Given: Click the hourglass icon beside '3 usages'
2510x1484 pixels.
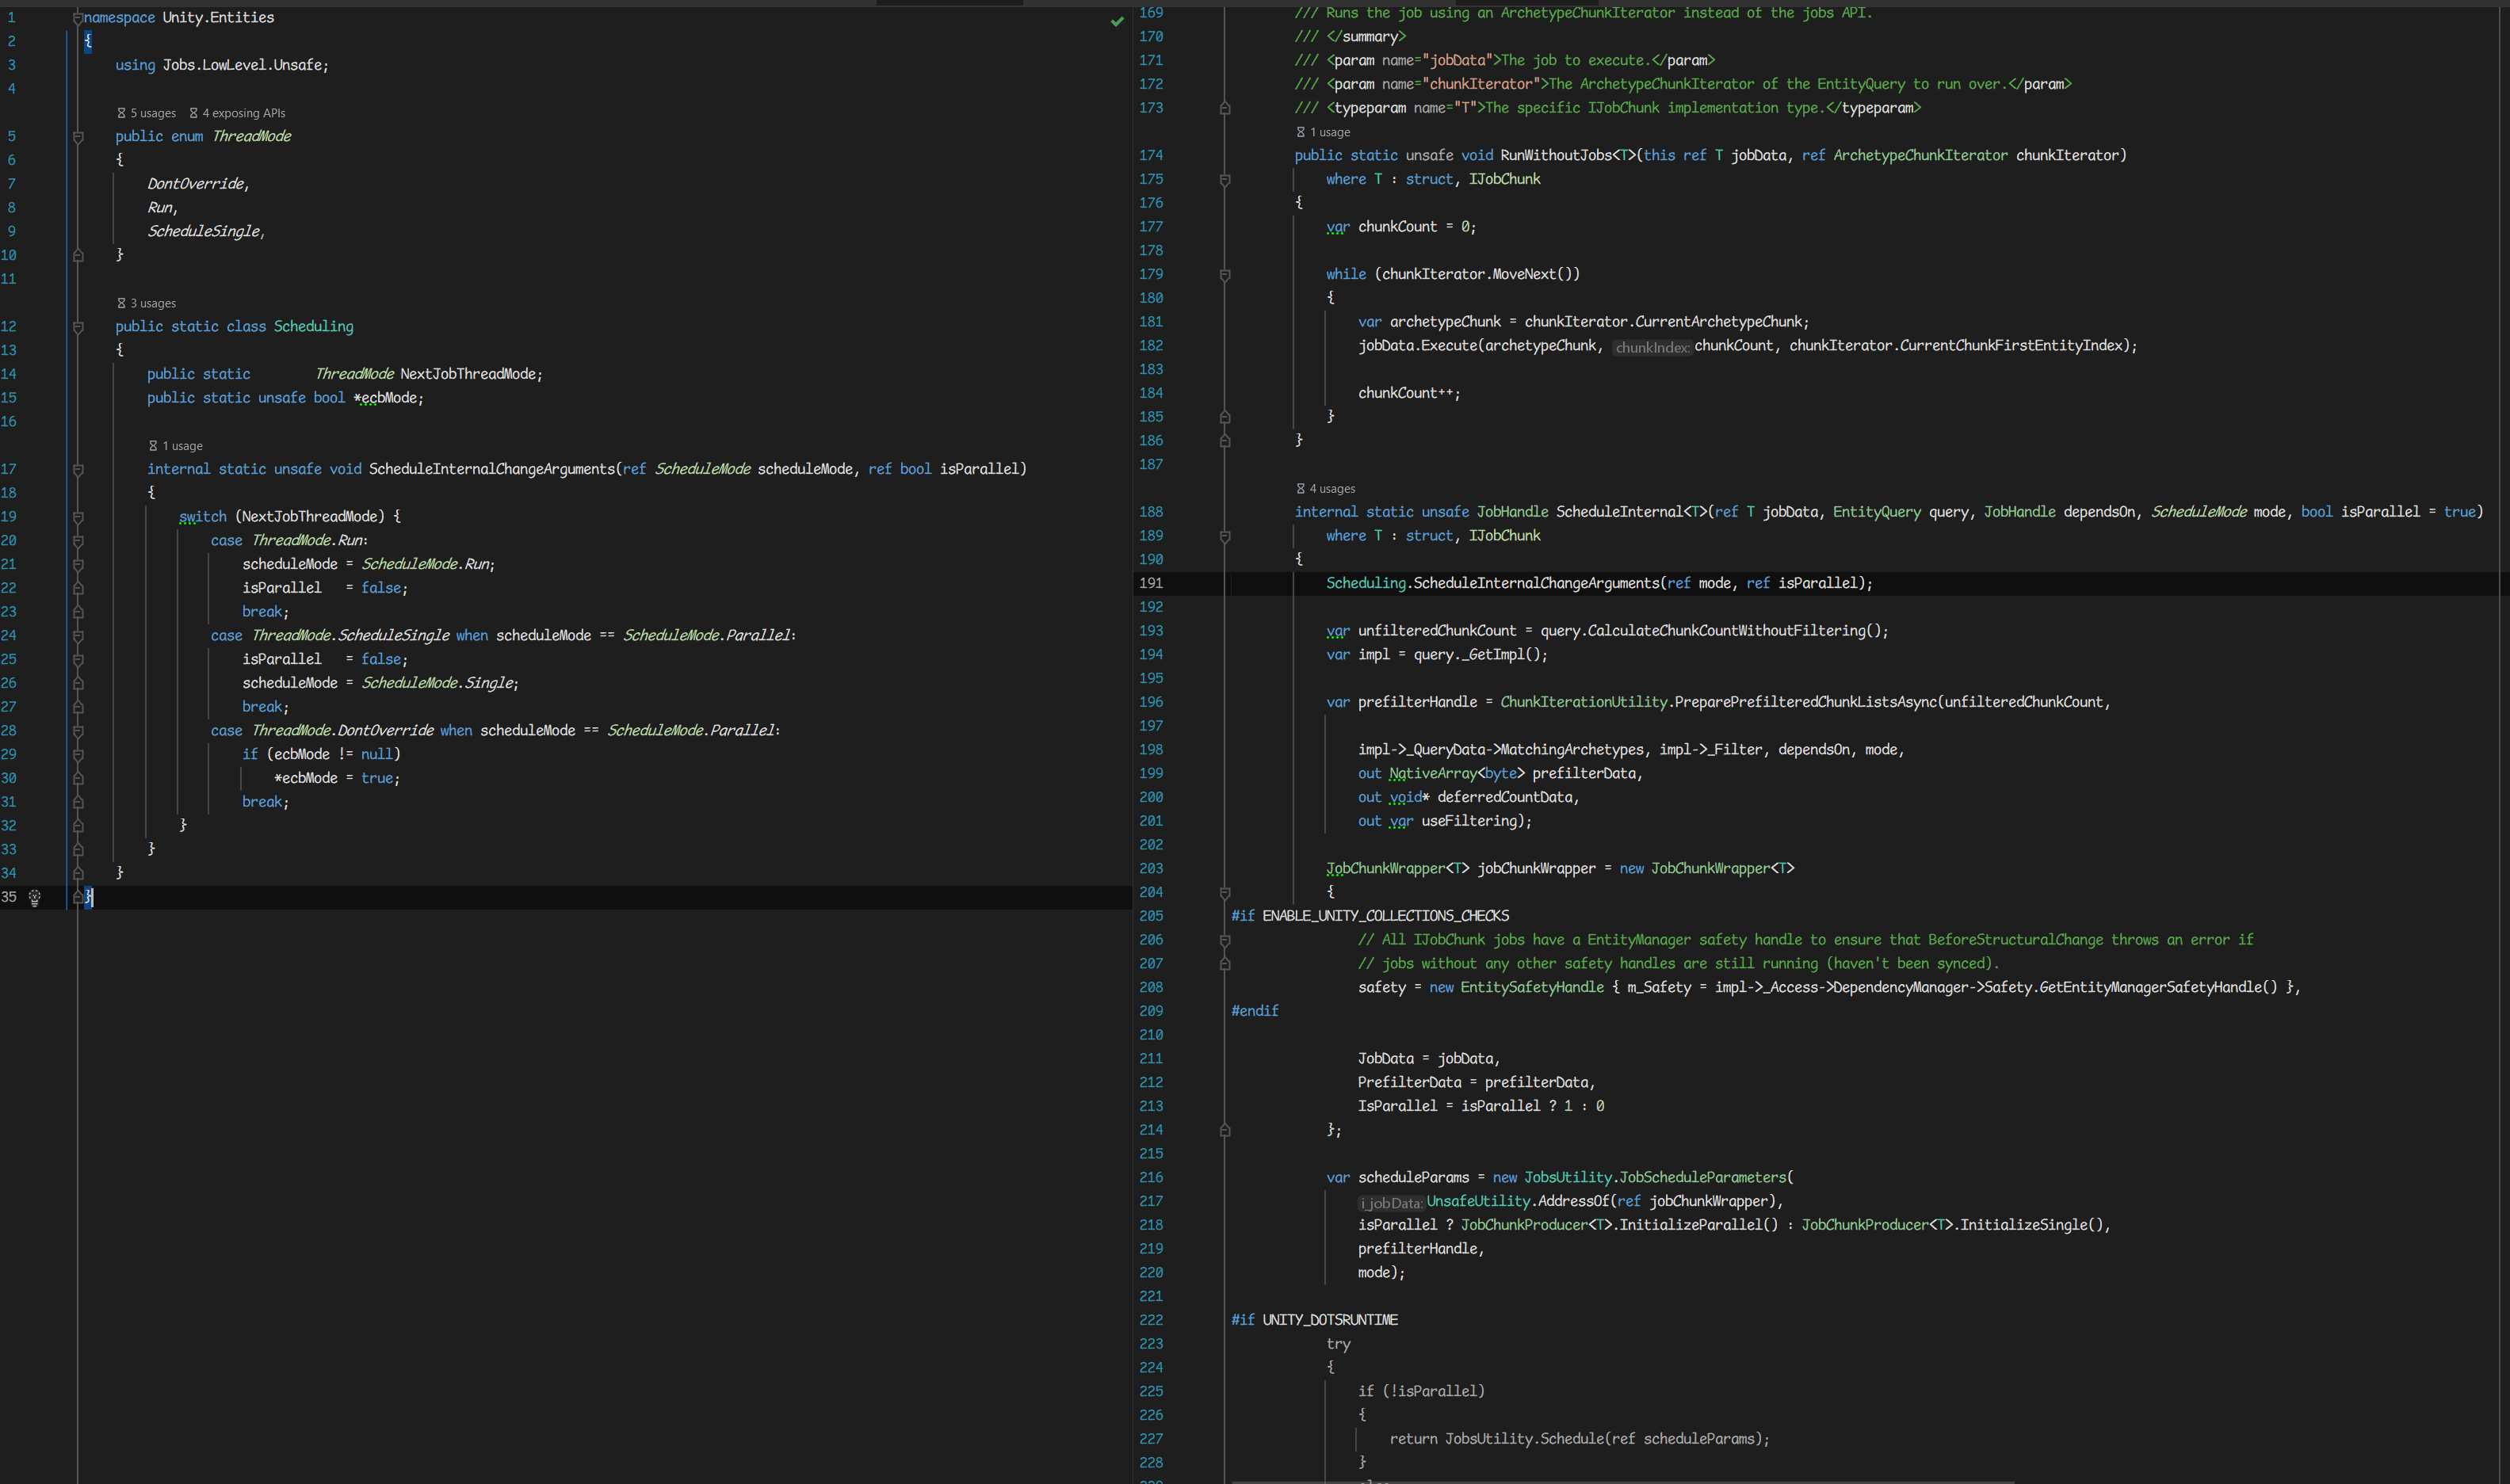Looking at the screenshot, I should [122, 303].
